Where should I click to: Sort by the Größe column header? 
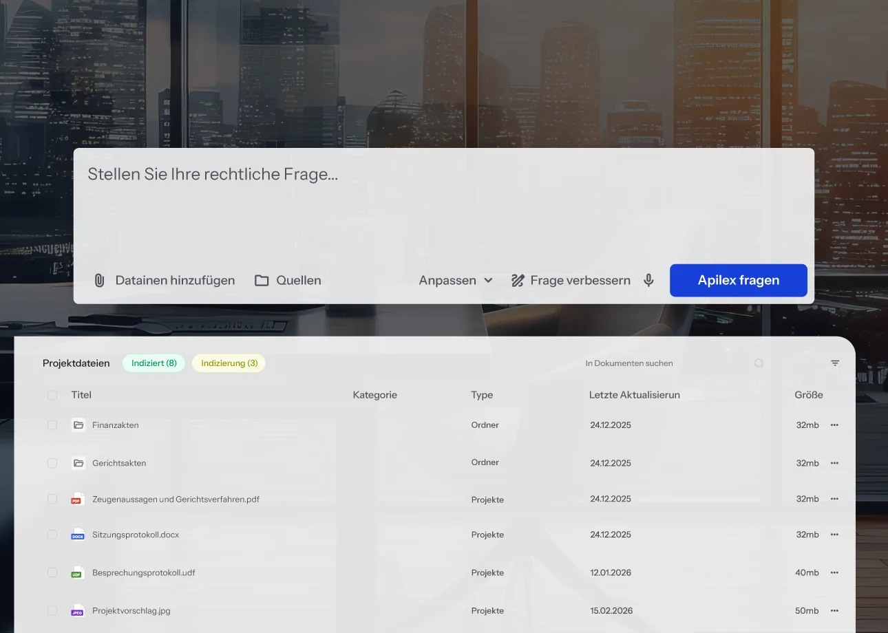tap(809, 395)
